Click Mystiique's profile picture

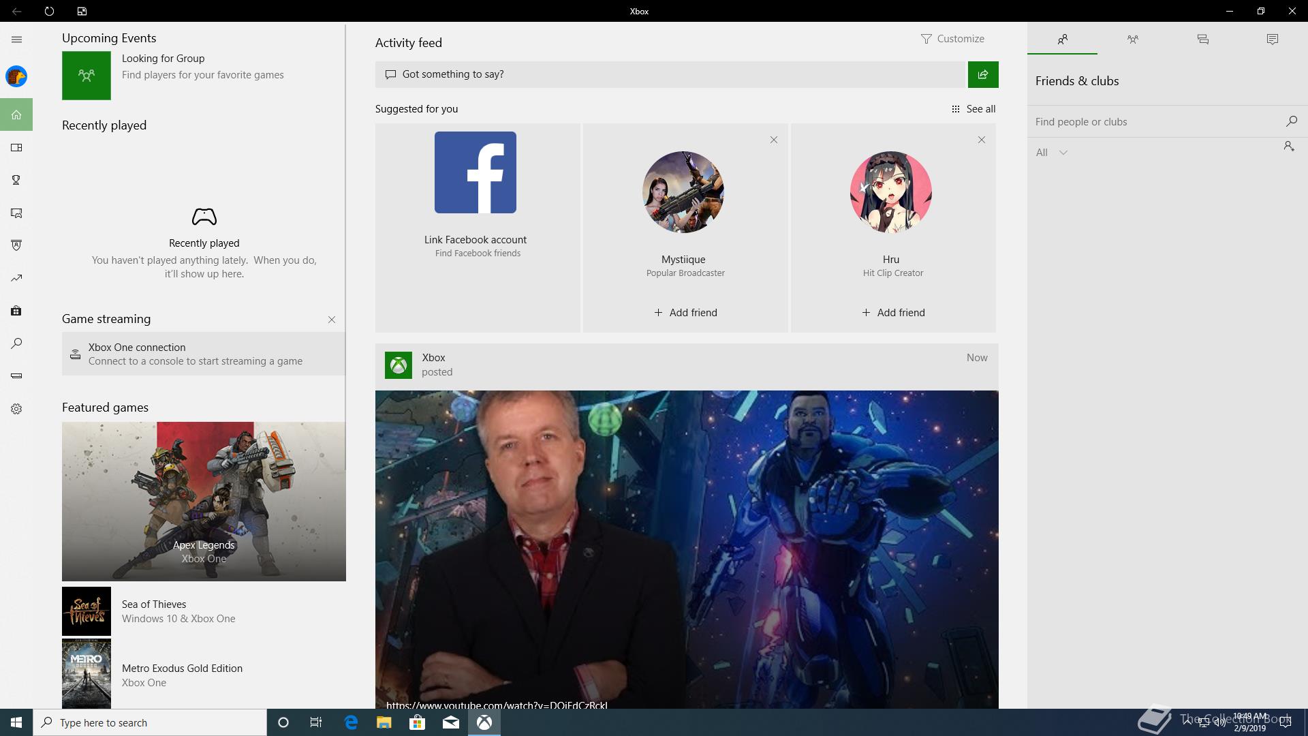(x=683, y=192)
